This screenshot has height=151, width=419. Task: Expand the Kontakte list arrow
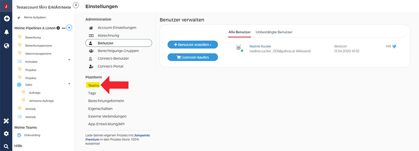(x=69, y=60)
